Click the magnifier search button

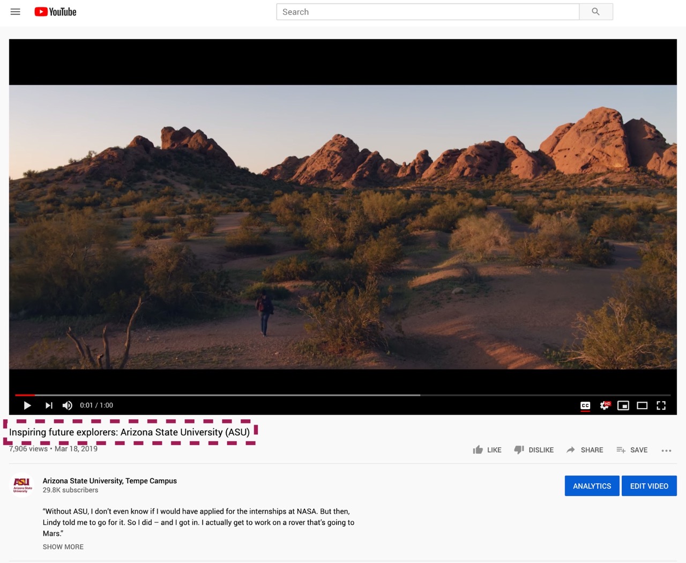[596, 12]
